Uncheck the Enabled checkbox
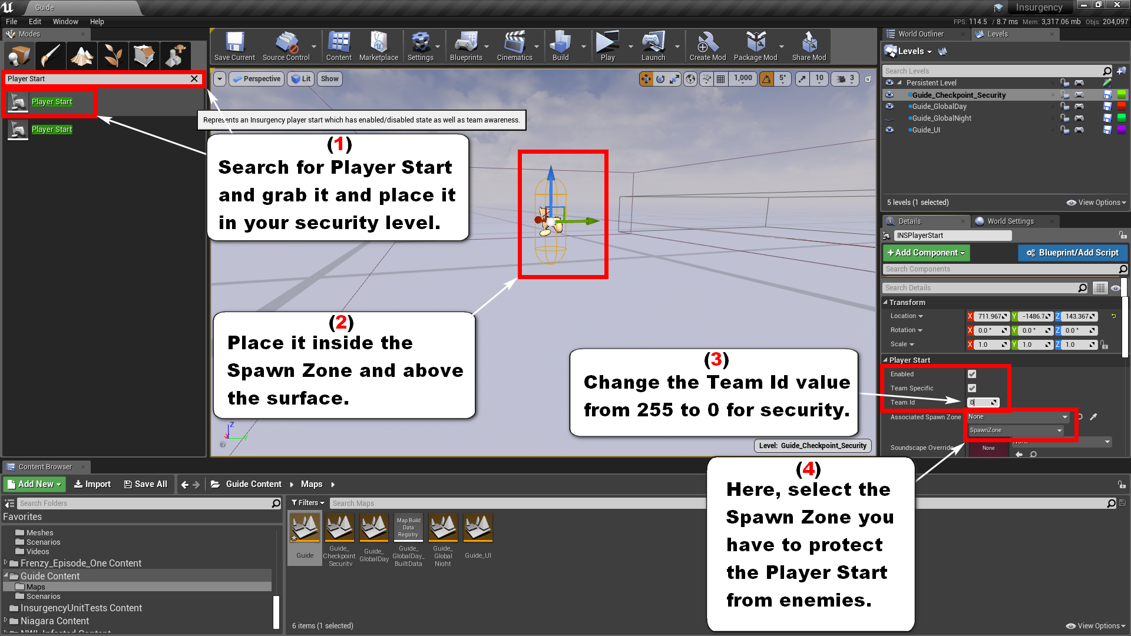 (972, 374)
